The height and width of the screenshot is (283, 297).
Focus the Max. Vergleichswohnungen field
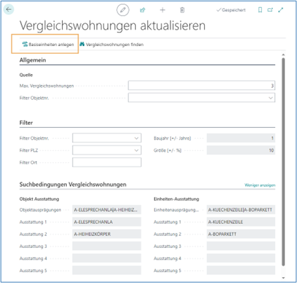coord(202,86)
